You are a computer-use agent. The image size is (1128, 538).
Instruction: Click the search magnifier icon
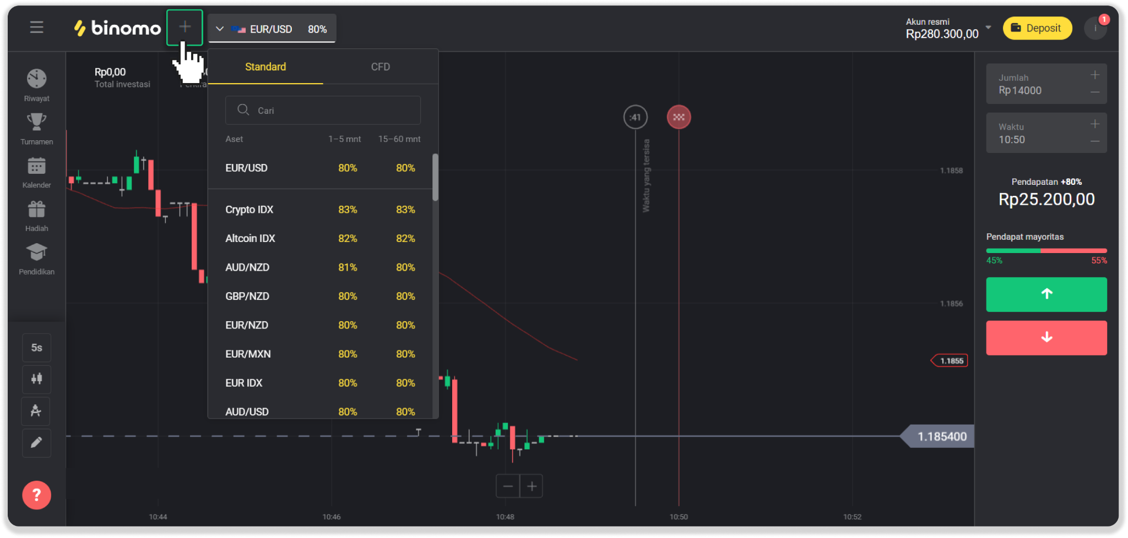point(243,110)
